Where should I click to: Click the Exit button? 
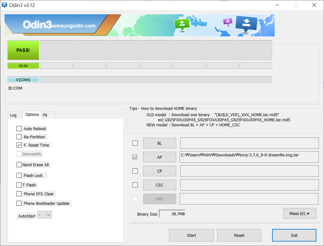point(294,235)
